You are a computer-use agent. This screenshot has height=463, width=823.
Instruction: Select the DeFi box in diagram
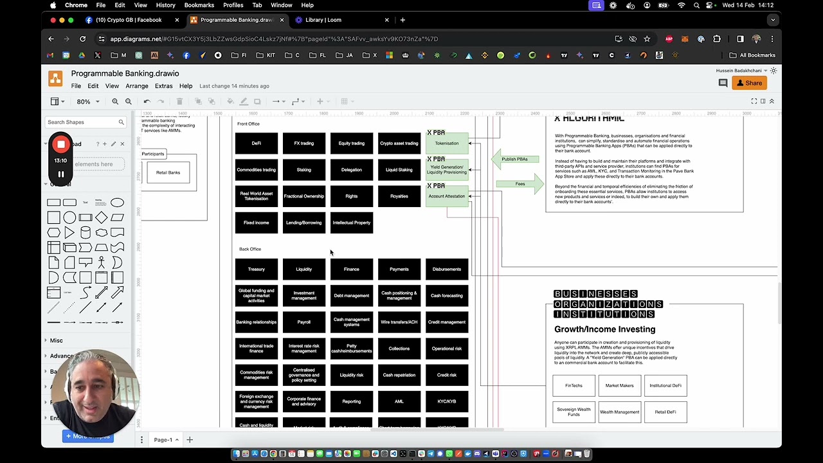(256, 143)
